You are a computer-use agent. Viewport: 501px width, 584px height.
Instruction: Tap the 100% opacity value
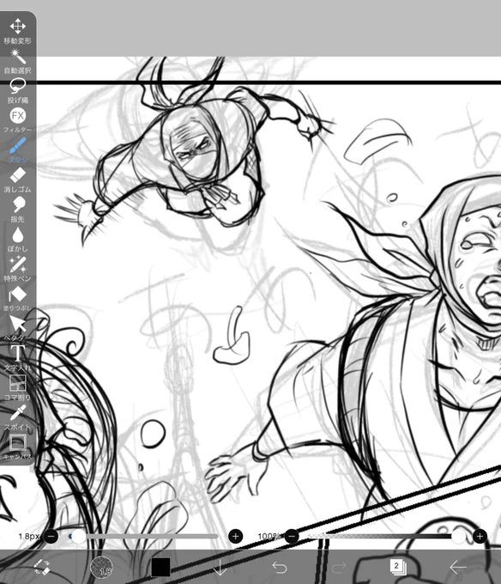[269, 536]
